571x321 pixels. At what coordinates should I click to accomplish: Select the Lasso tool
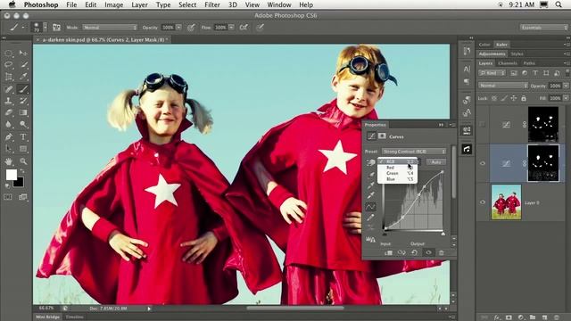pos(9,65)
